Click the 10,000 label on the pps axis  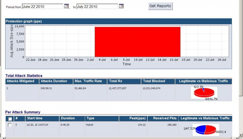[x=19, y=26]
